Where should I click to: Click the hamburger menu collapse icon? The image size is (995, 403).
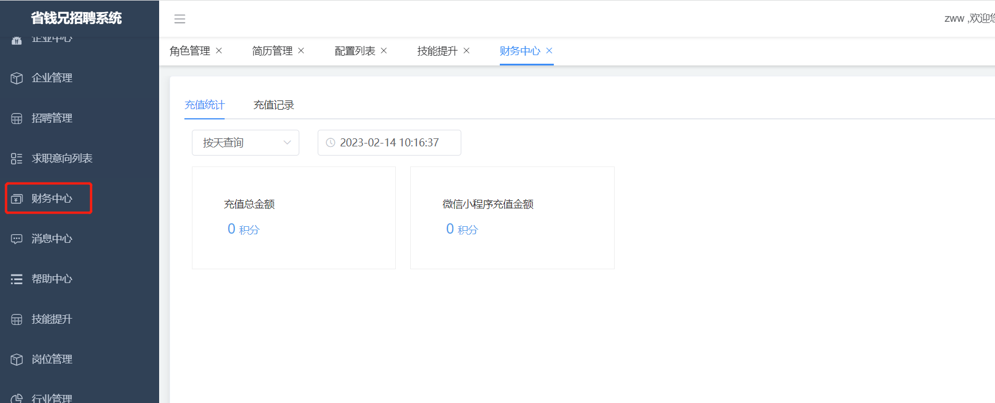(180, 19)
